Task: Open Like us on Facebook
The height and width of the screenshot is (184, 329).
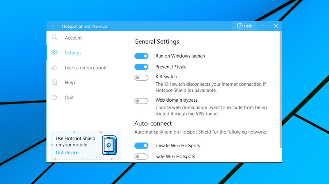Action: (x=86, y=68)
